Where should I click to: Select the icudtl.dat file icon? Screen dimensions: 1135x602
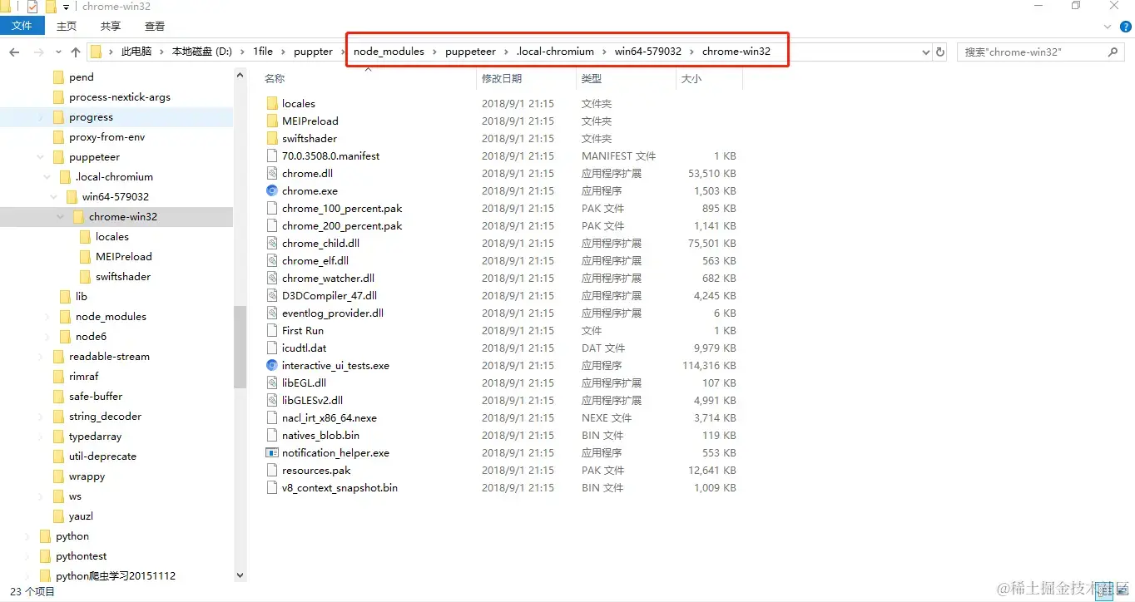(272, 348)
